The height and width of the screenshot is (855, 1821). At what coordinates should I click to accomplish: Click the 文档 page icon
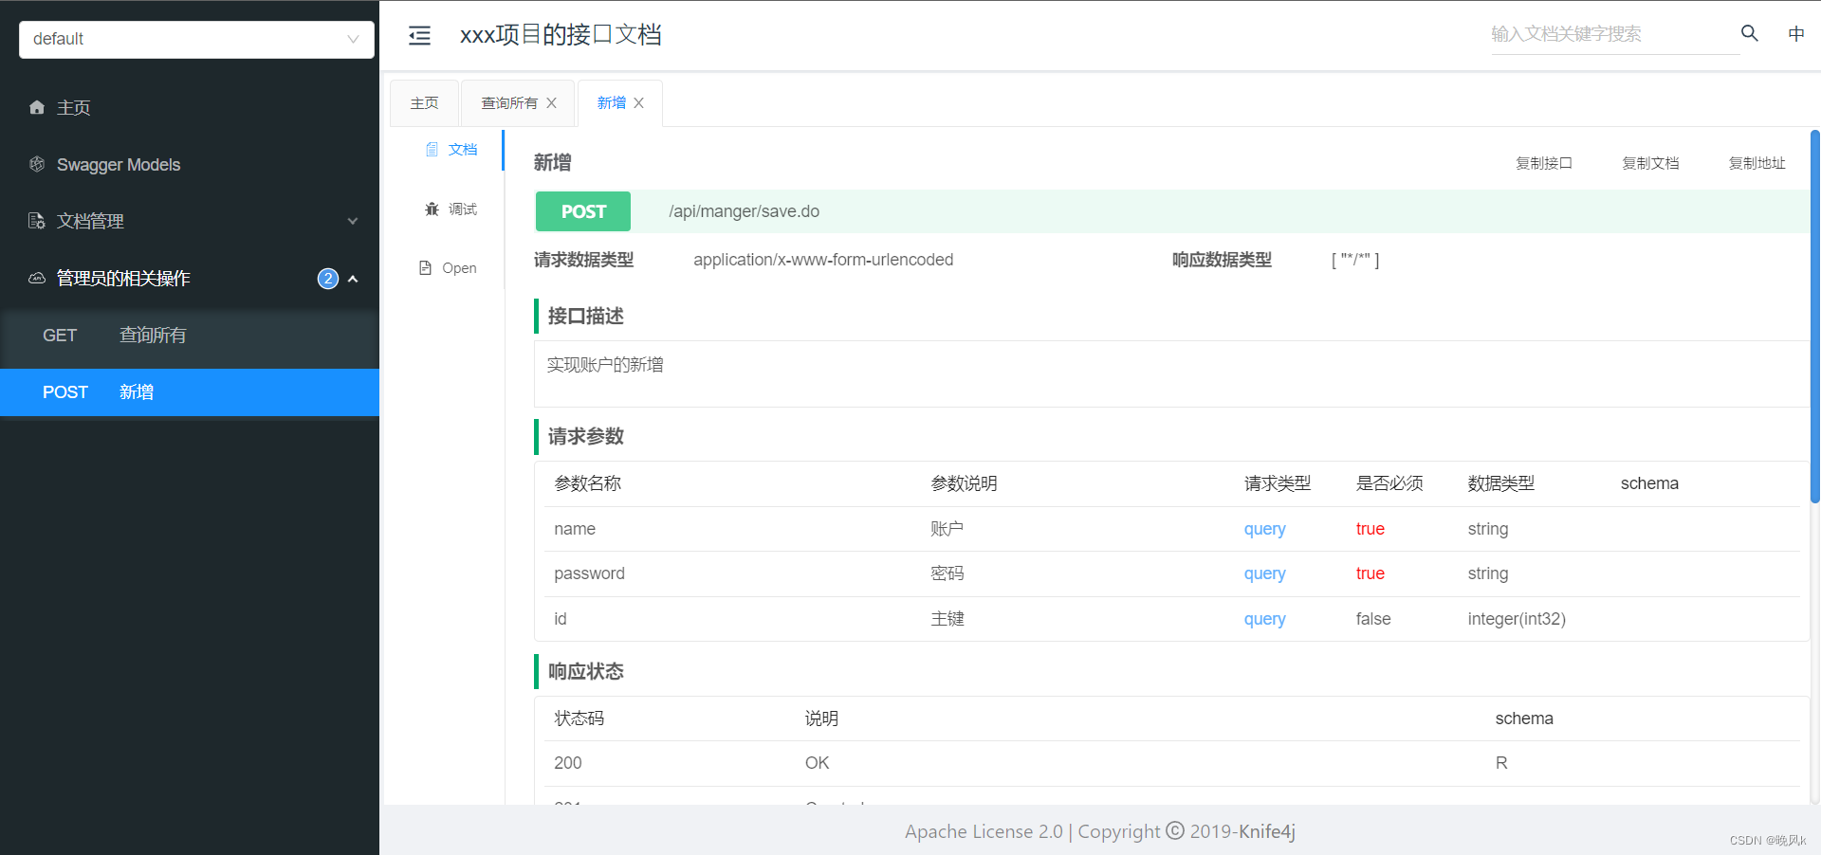click(432, 150)
